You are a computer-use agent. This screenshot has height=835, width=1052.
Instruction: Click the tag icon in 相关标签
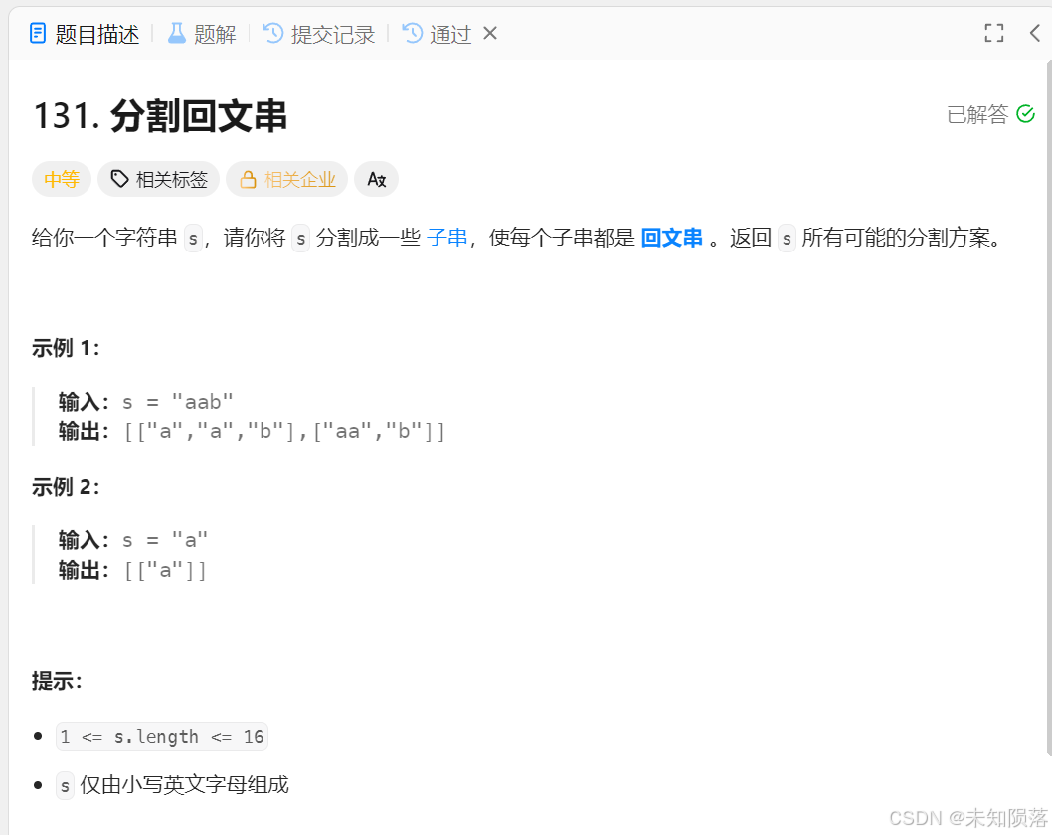click(x=119, y=179)
